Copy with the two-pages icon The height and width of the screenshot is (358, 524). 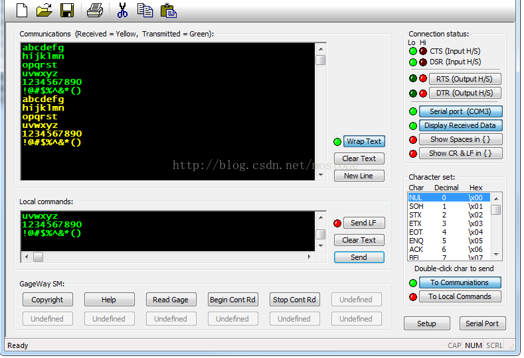coord(145,10)
